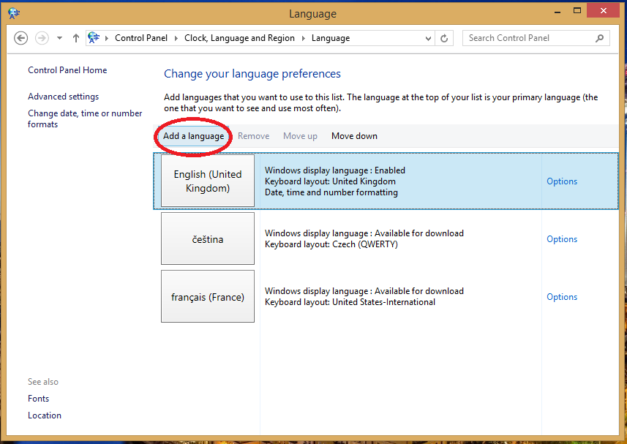This screenshot has width=627, height=444.
Task: Click the search magnifier icon
Action: pos(598,37)
